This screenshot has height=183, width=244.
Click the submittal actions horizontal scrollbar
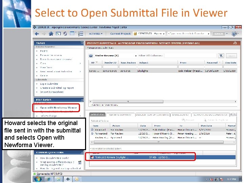pos(159,142)
